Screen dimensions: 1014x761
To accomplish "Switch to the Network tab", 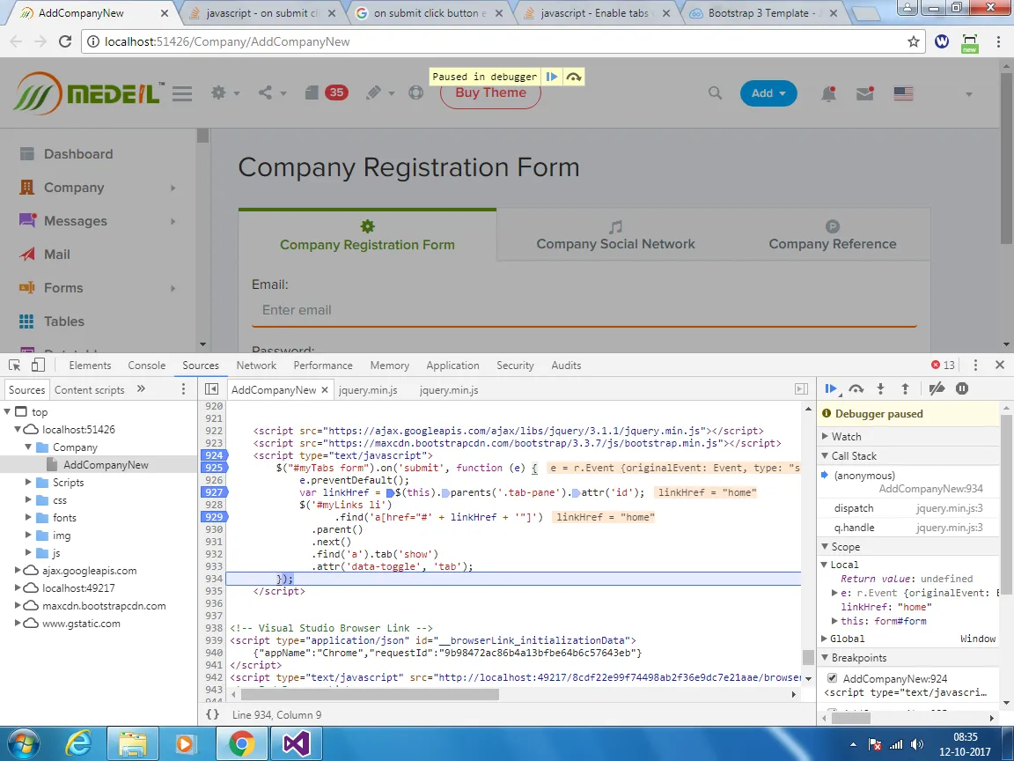I will coord(256,366).
